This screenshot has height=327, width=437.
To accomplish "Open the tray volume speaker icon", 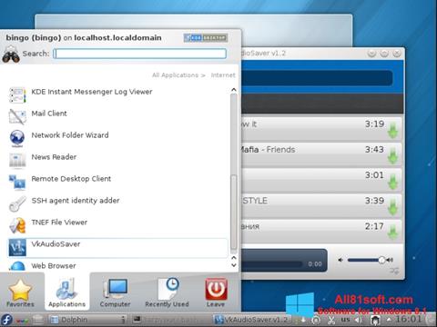I will (359, 320).
